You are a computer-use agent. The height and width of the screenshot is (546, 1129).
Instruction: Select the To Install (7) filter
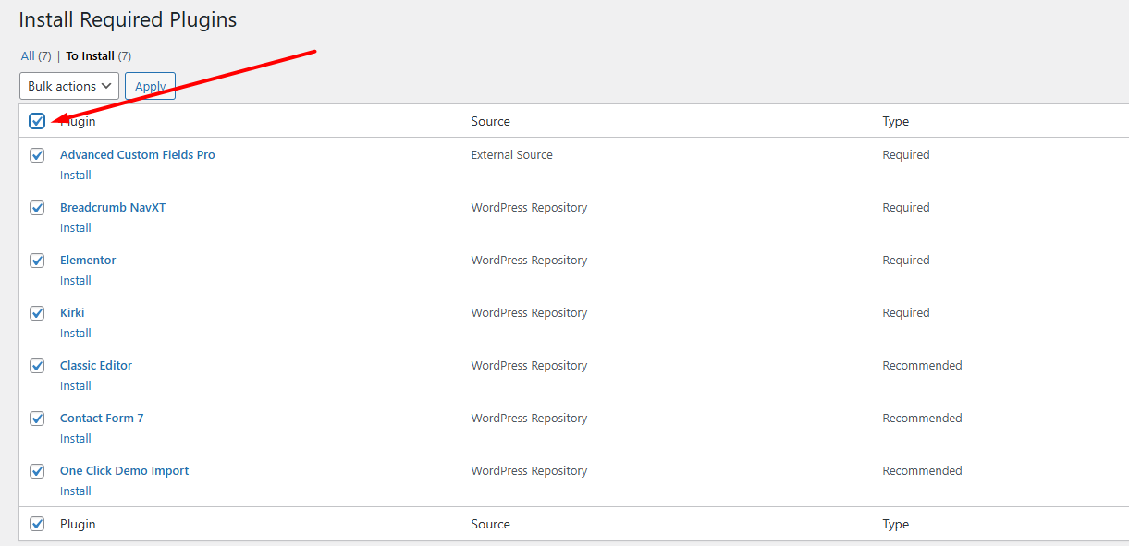[x=90, y=56]
